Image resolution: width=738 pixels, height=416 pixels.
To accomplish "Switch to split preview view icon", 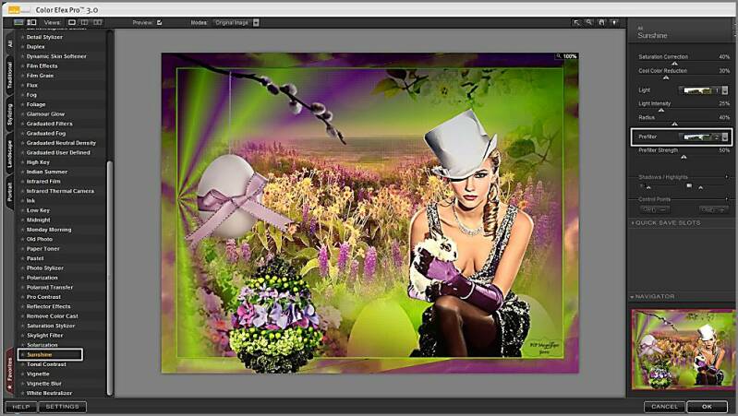I will tap(84, 22).
